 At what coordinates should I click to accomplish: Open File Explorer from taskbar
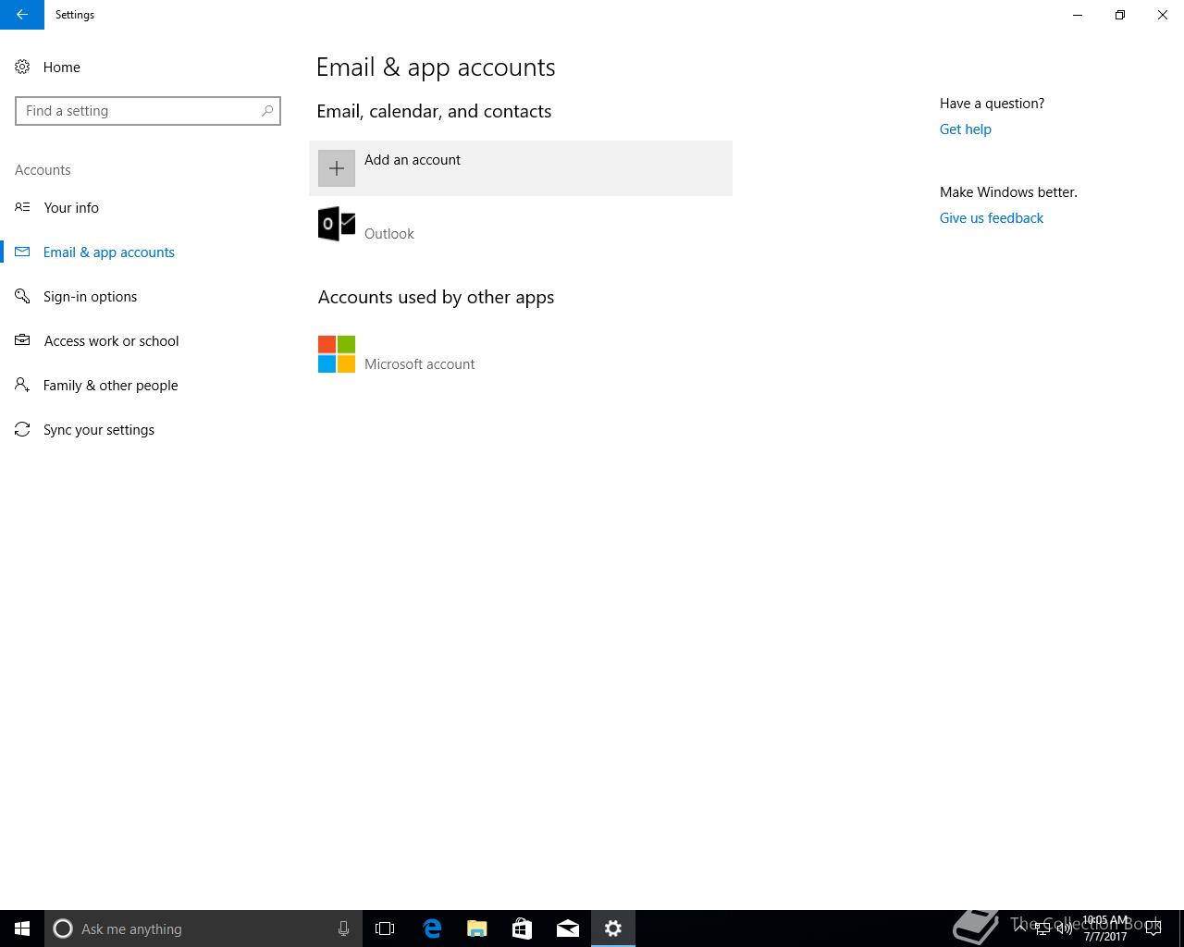pos(477,929)
